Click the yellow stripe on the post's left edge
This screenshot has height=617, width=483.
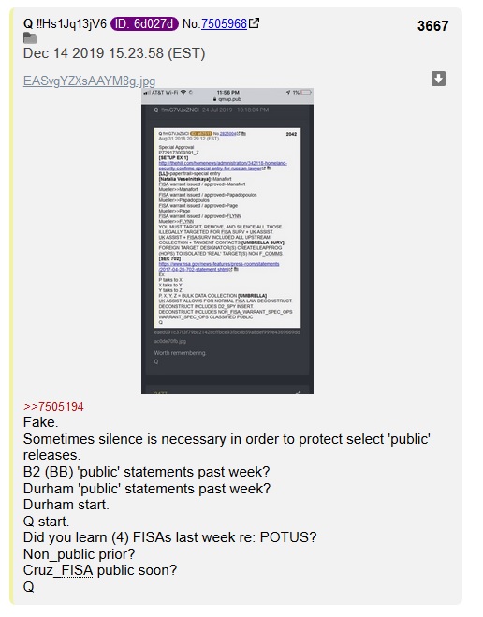click(x=12, y=306)
